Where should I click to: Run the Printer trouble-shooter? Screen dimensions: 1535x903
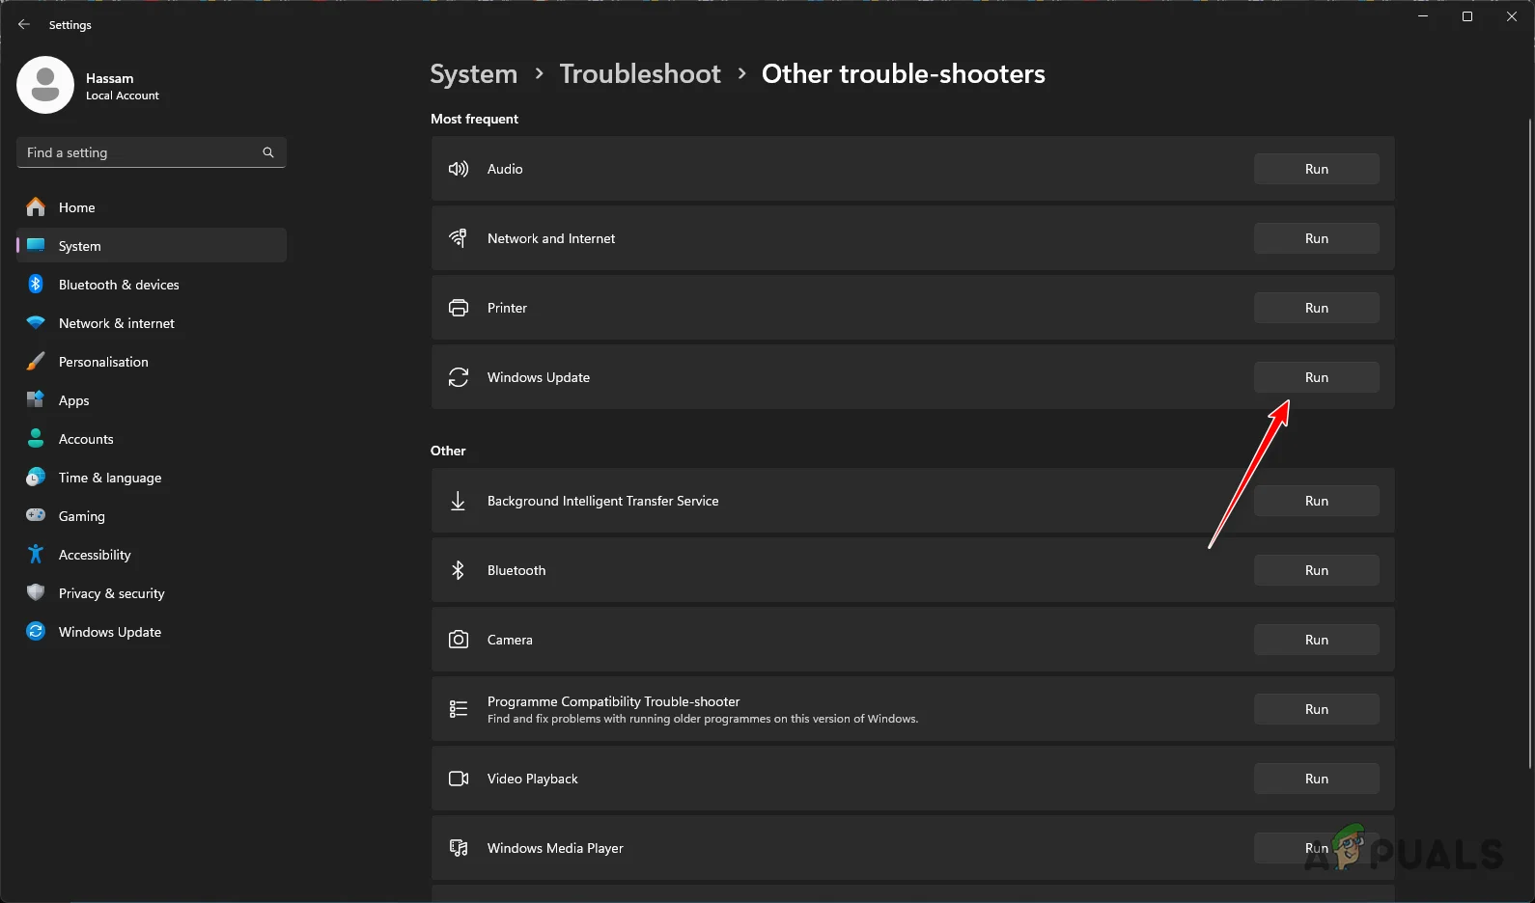(x=1316, y=308)
